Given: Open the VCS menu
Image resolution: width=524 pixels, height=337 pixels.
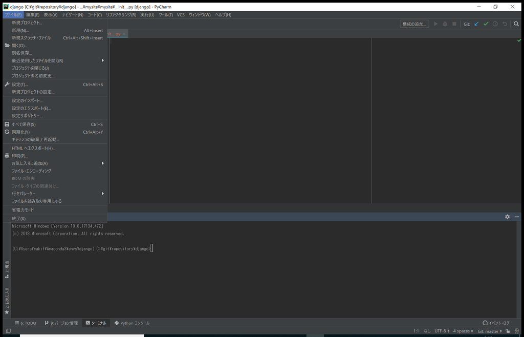Looking at the screenshot, I should 181,15.
